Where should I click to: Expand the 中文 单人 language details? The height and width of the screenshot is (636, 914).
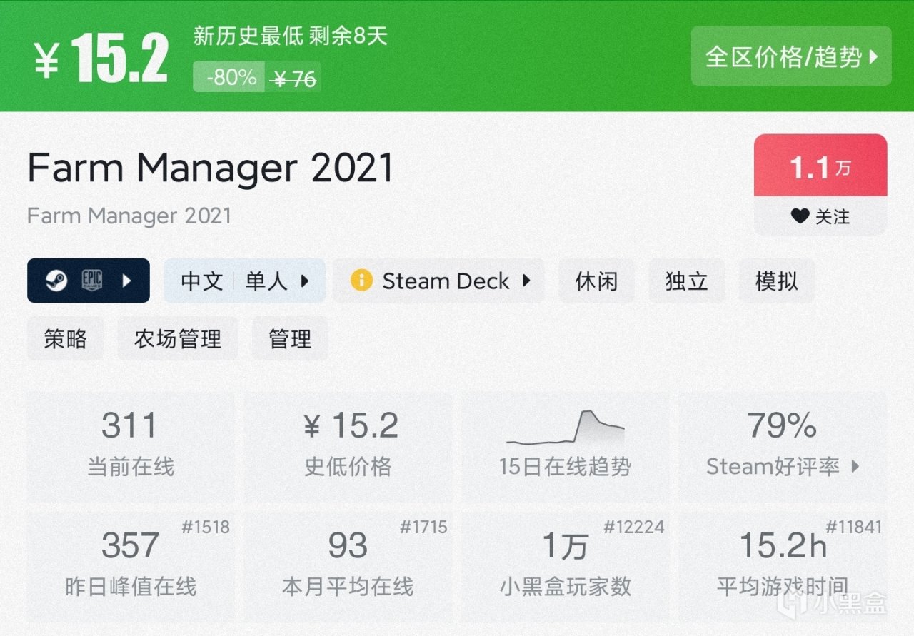pos(244,281)
